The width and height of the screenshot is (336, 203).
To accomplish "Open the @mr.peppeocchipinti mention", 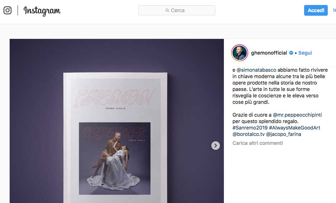I will click(297, 115).
